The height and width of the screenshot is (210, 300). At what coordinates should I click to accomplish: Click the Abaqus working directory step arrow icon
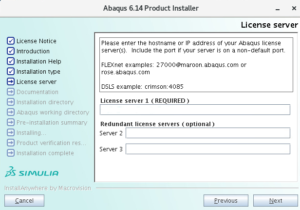tap(11, 112)
